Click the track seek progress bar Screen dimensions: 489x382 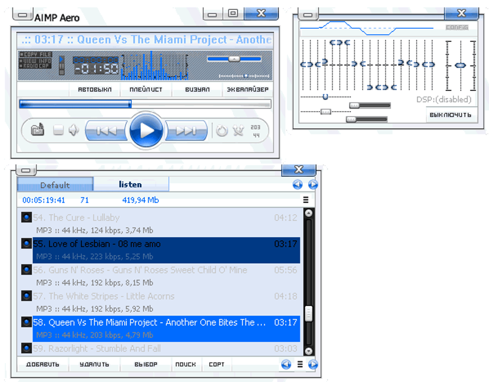(x=145, y=104)
